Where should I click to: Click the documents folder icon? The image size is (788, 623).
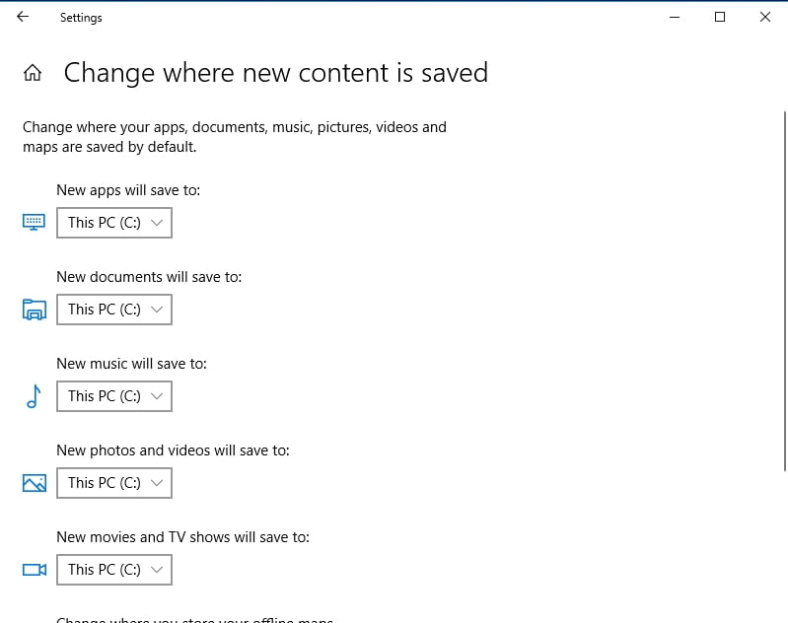[x=35, y=310]
